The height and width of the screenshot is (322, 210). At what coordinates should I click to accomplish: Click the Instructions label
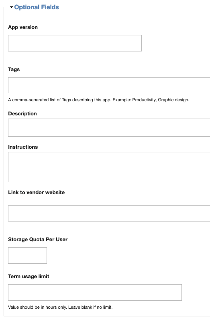coord(23,147)
